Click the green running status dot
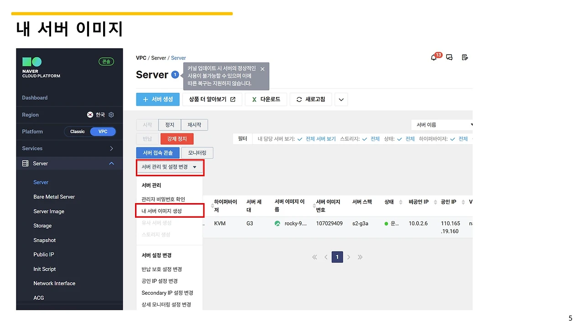The width and height of the screenshot is (584, 328). tap(386, 224)
